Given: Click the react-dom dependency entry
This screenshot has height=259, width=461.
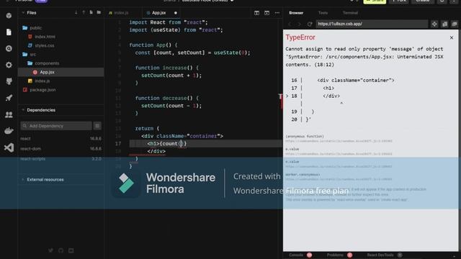Looking at the screenshot, I should 61,149.
